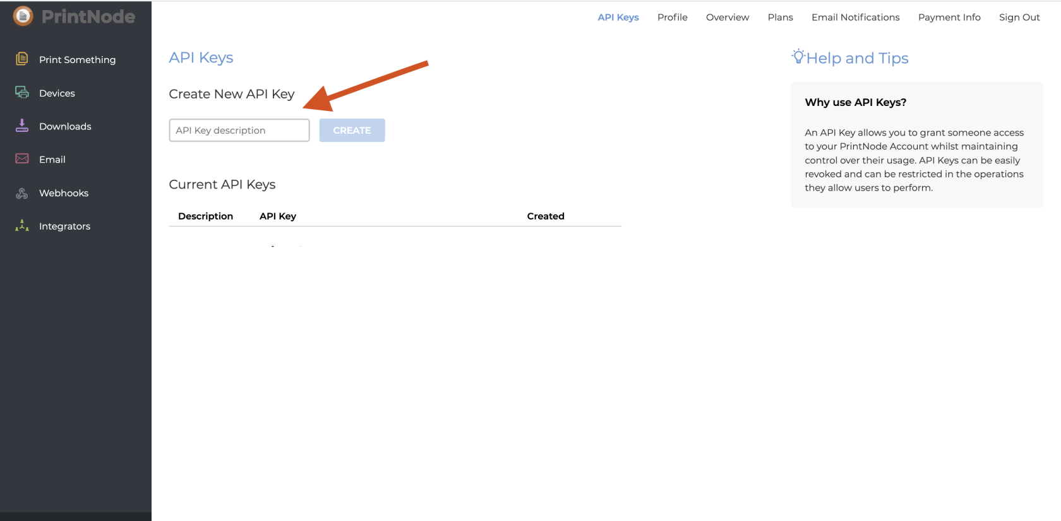Open the Plans tab
This screenshot has height=521, width=1061.
781,17
